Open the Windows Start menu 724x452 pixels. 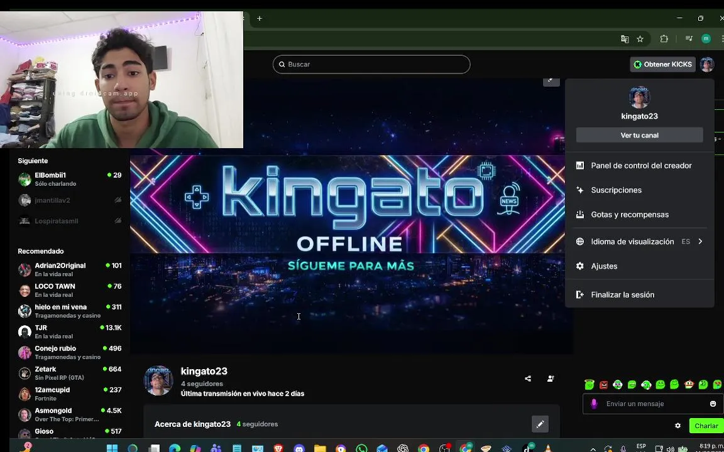(x=112, y=448)
